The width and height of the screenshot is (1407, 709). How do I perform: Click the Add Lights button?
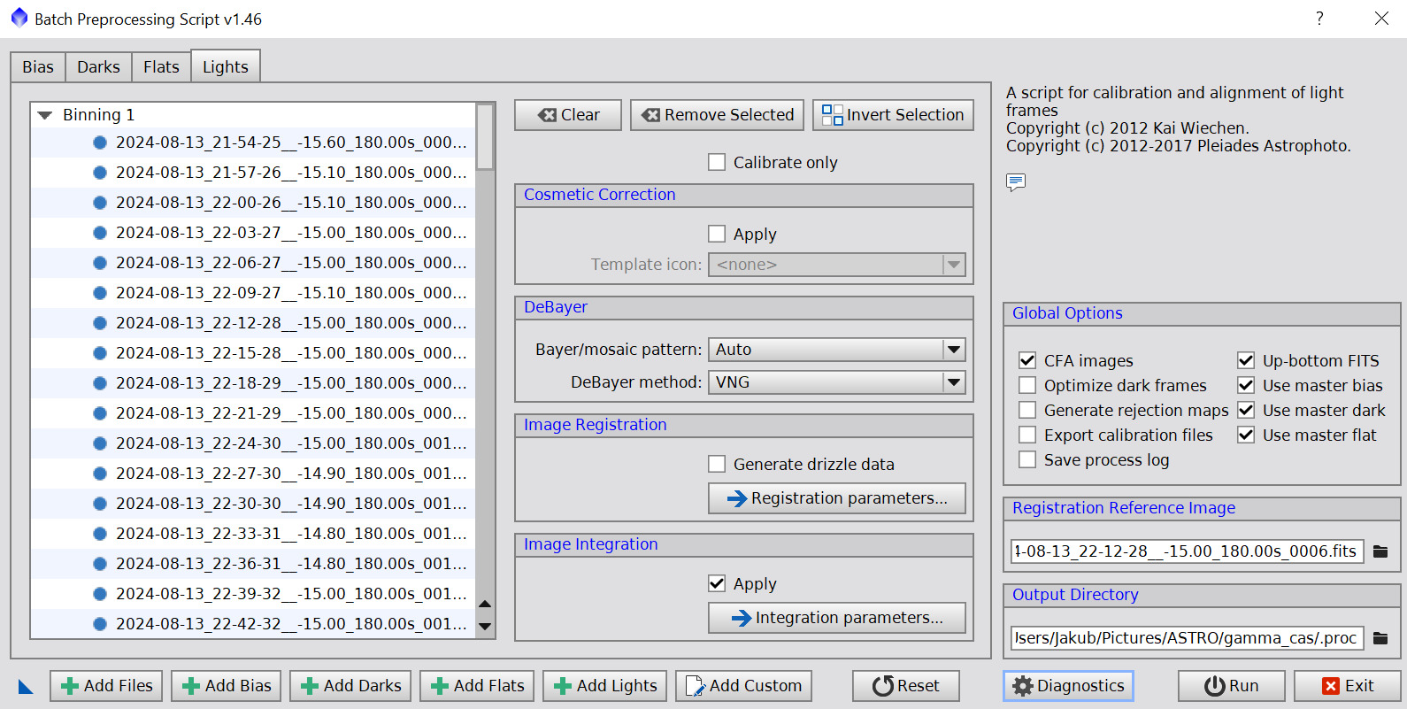605,686
